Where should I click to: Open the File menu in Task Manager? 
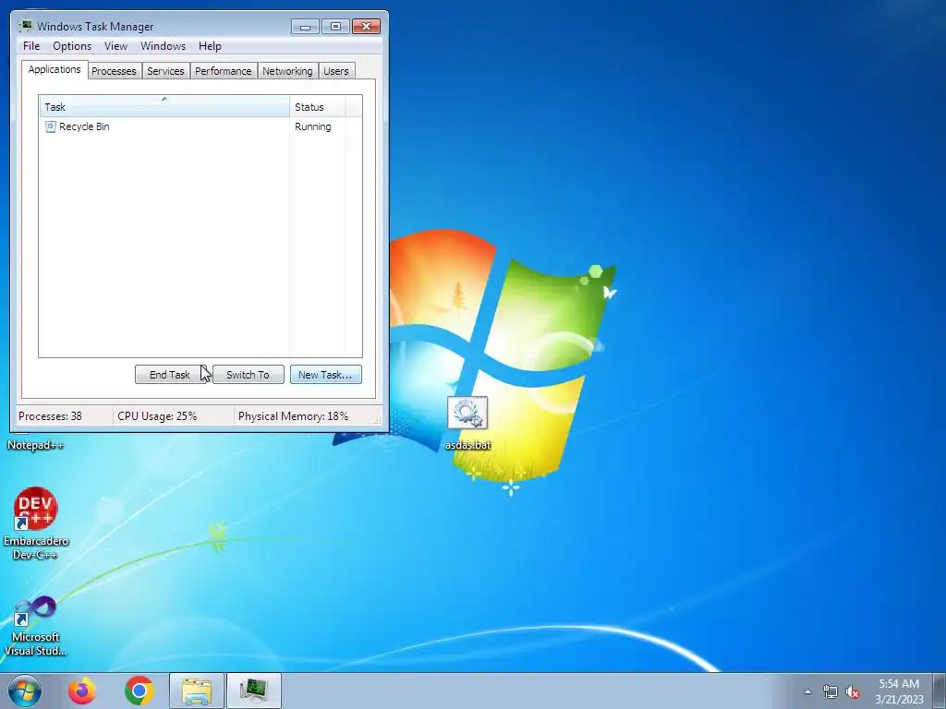click(31, 46)
